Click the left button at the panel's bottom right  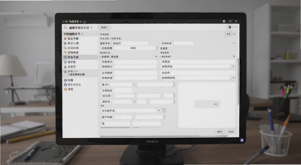tap(219, 132)
